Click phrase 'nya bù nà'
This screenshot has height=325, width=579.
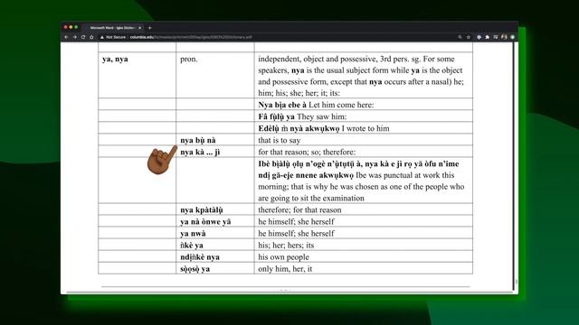[198, 140]
